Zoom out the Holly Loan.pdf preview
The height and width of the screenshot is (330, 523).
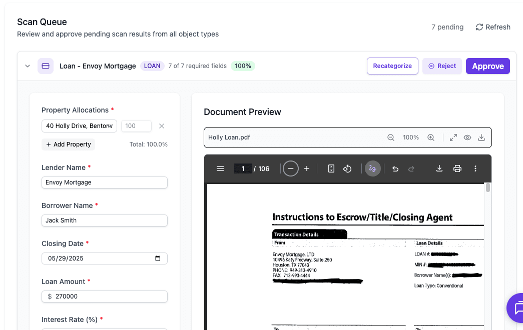point(391,137)
